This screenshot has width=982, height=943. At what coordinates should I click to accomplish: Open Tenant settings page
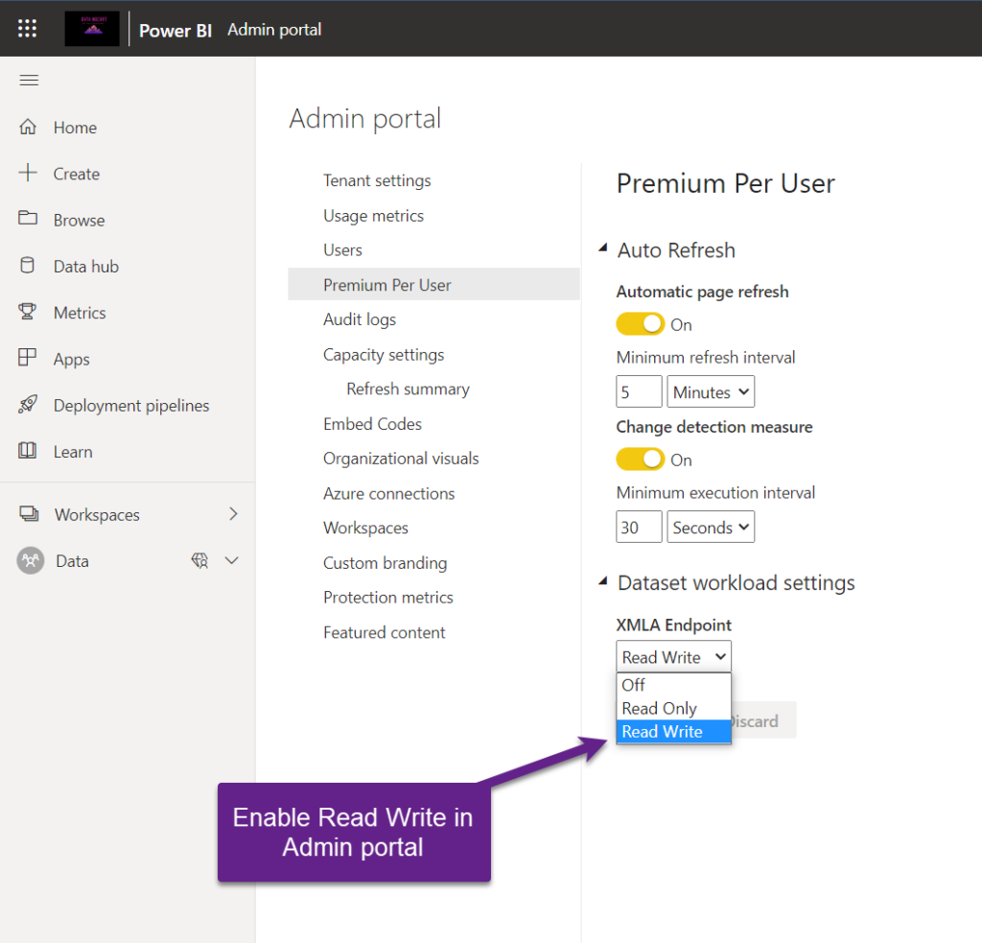tap(377, 180)
